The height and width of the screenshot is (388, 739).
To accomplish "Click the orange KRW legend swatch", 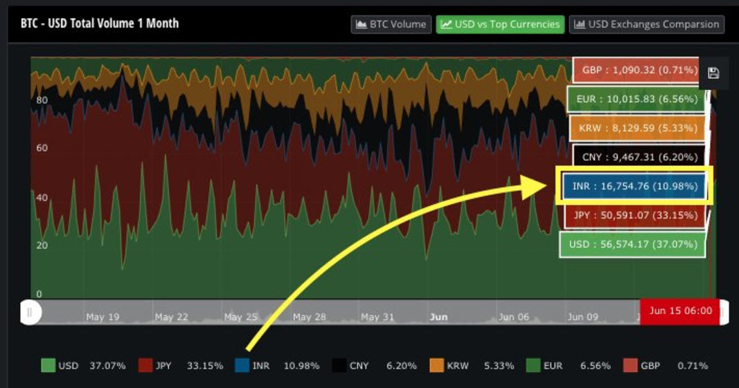I will click(x=436, y=365).
